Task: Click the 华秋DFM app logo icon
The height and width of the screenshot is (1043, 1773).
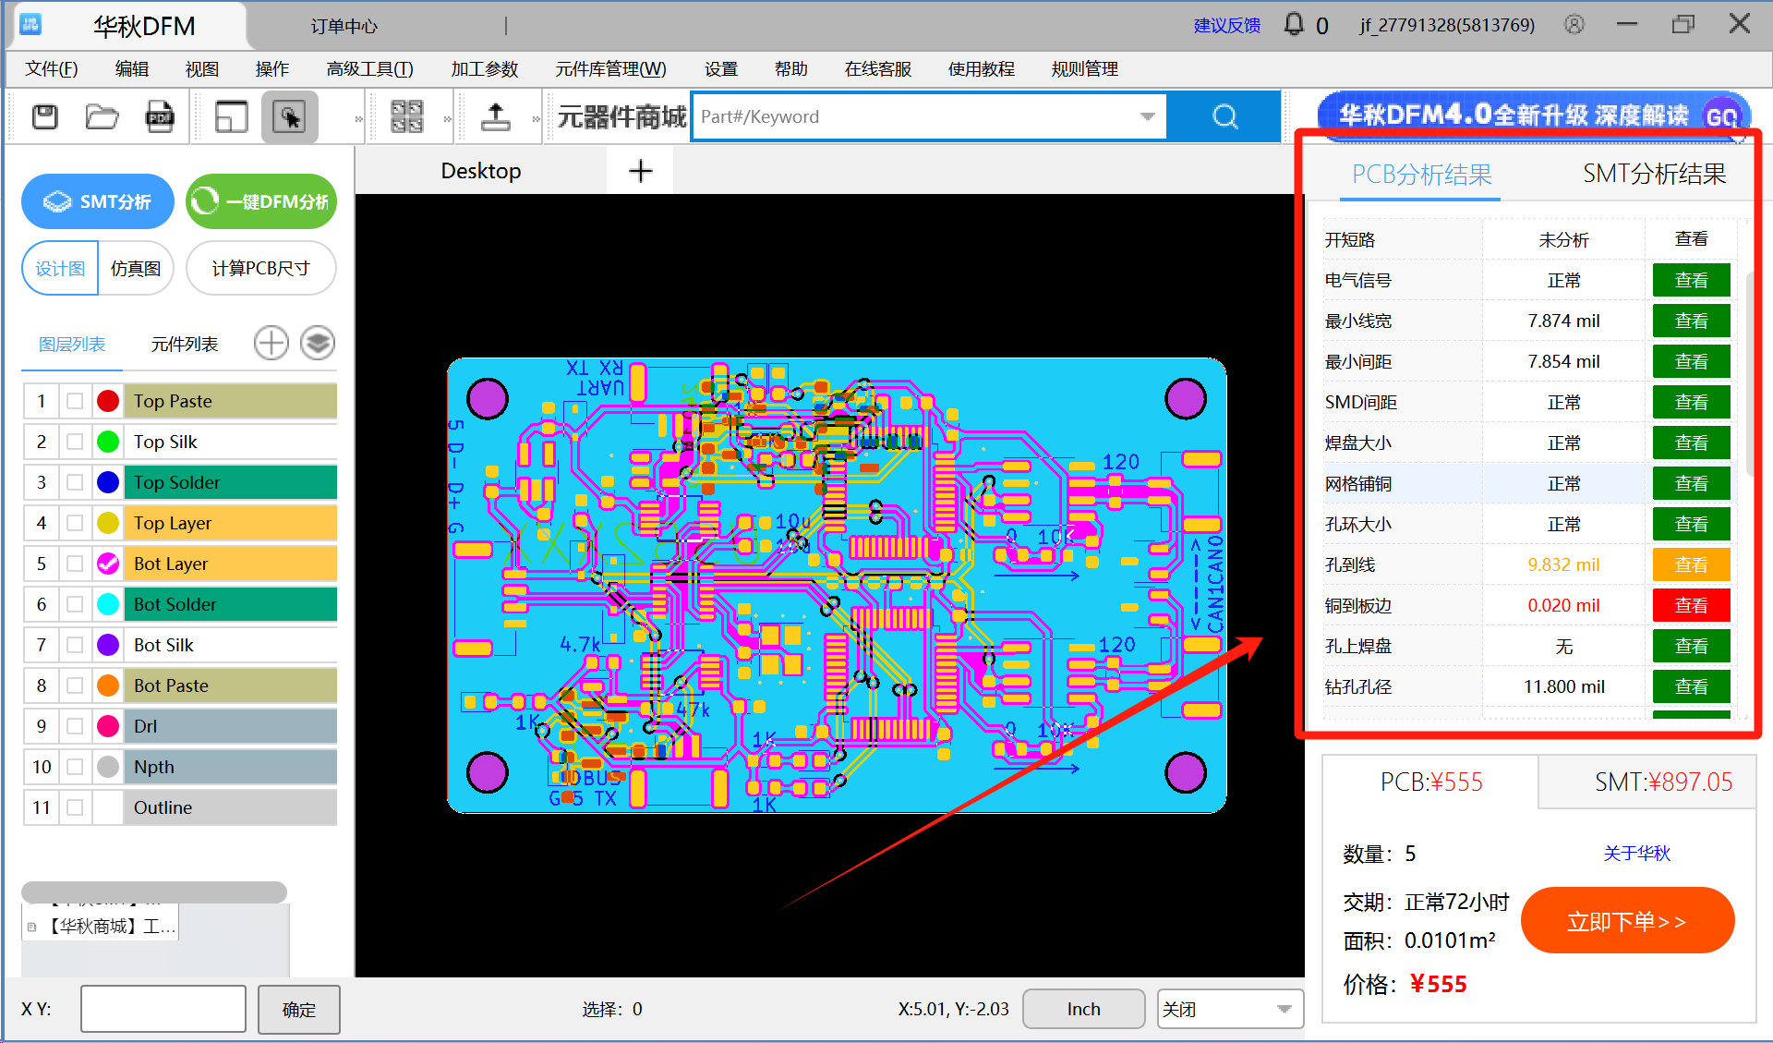Action: (30, 25)
